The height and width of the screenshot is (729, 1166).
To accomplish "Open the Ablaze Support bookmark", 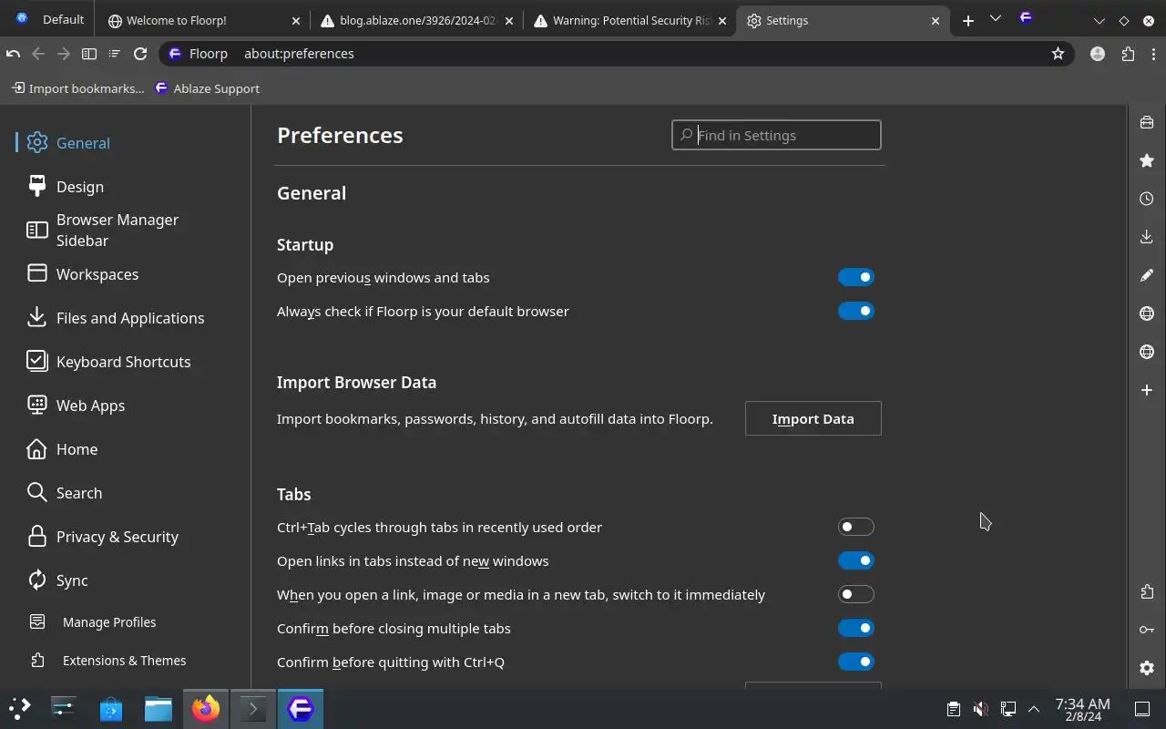I will [208, 88].
